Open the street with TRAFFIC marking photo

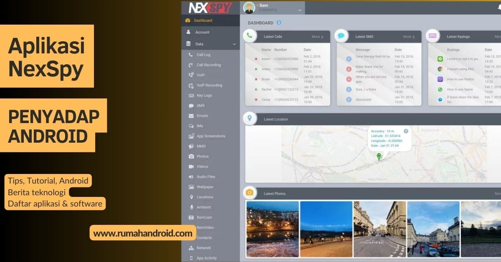pos(380,229)
